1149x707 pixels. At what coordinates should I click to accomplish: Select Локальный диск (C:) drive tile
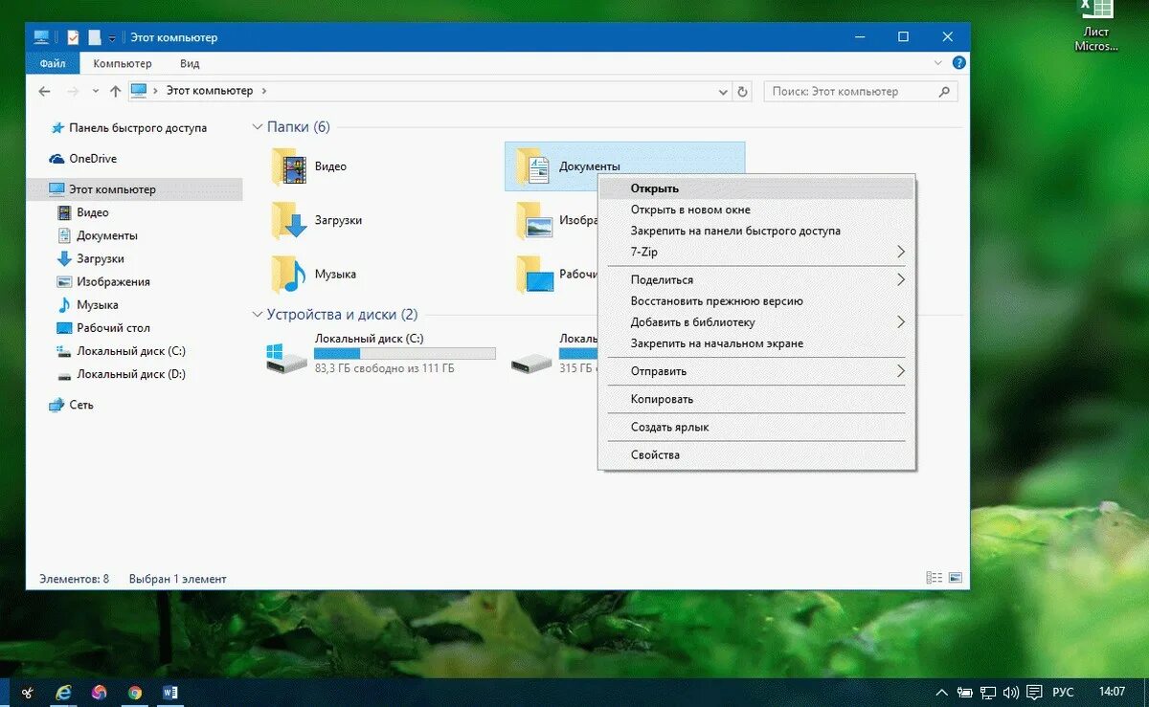click(381, 353)
